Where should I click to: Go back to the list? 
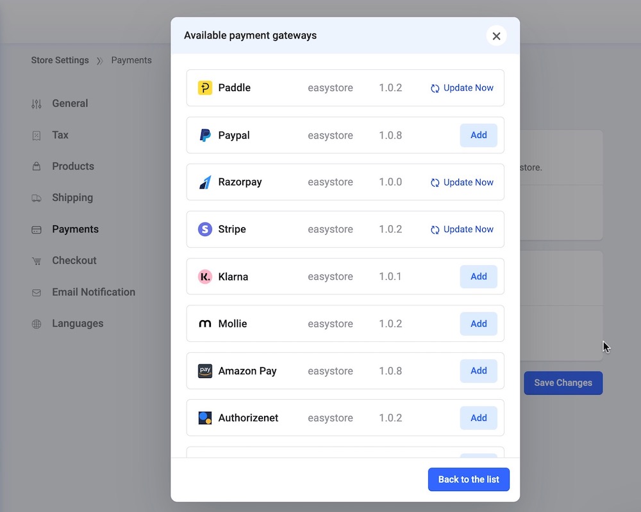(469, 479)
